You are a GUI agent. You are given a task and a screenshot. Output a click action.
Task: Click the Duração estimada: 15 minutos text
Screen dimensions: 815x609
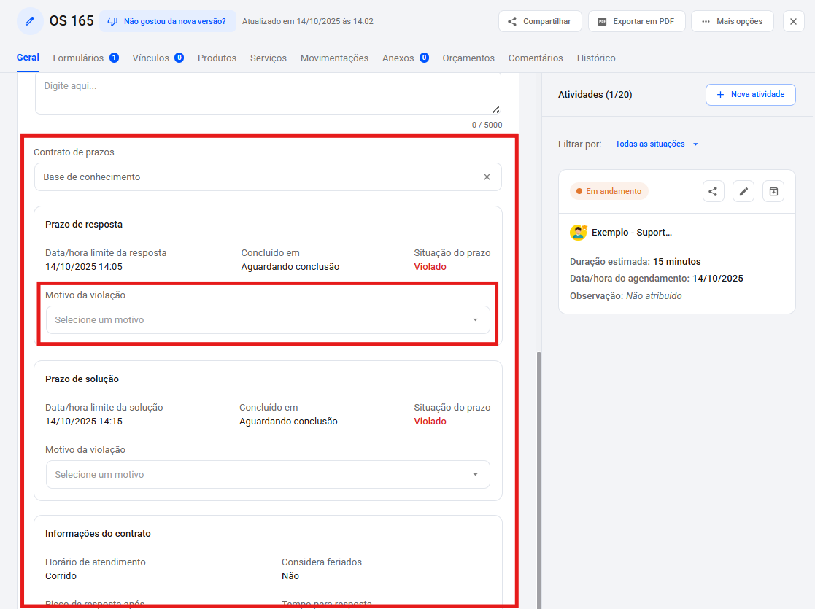pyautogui.click(x=636, y=261)
